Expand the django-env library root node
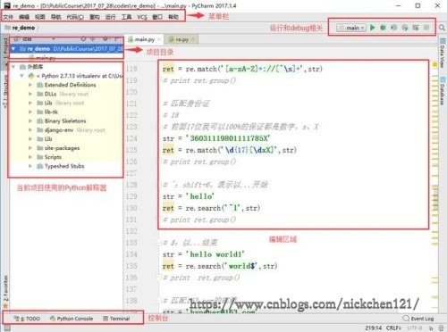The image size is (447, 332). pyautogui.click(x=30, y=130)
